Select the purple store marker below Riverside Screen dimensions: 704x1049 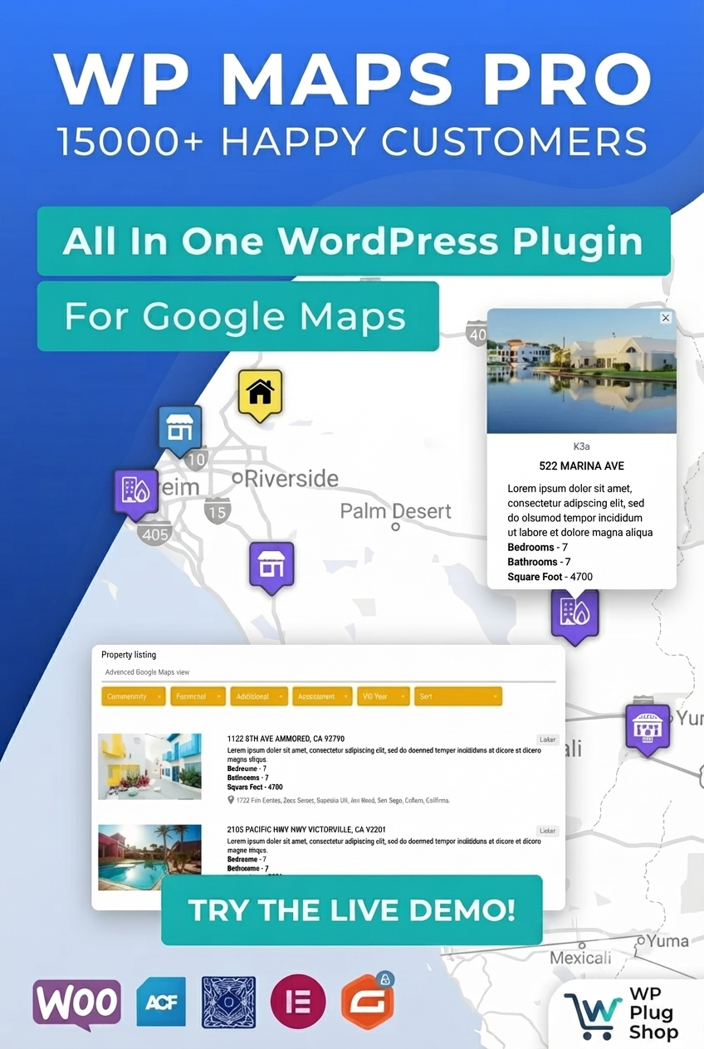click(x=271, y=567)
